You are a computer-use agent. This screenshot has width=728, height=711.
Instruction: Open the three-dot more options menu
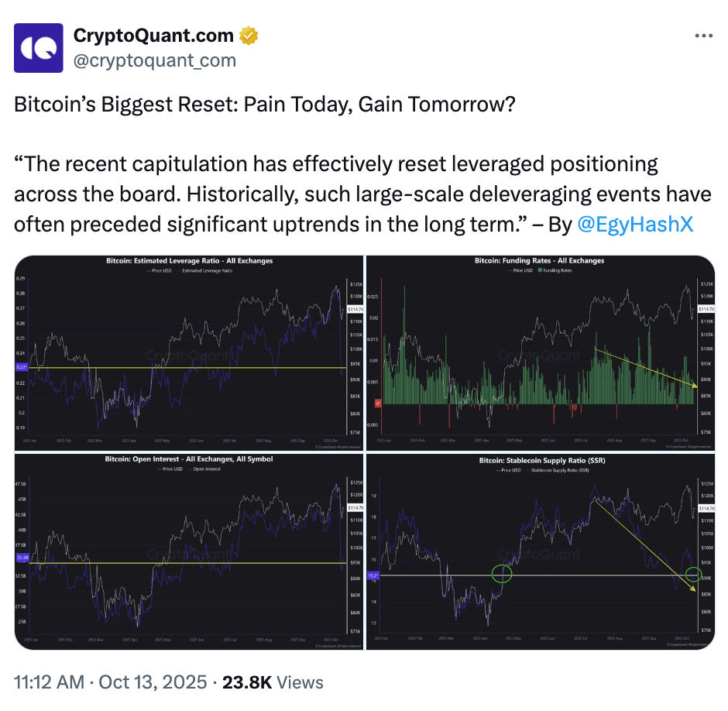[x=703, y=36]
